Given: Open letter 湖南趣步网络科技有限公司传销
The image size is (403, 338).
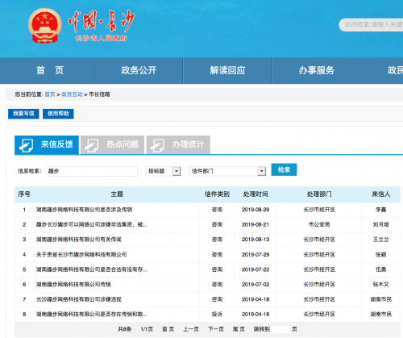Looking at the screenshot, I should coord(73,285).
